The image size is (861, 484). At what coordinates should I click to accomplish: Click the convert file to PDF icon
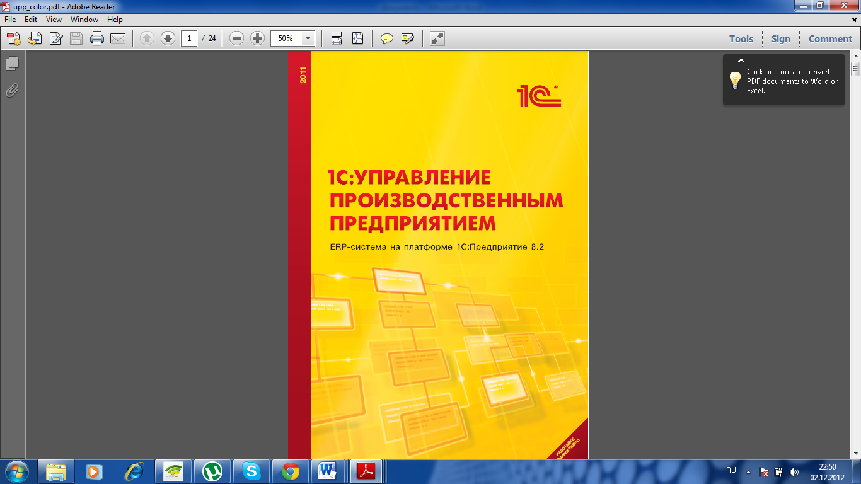(x=35, y=38)
